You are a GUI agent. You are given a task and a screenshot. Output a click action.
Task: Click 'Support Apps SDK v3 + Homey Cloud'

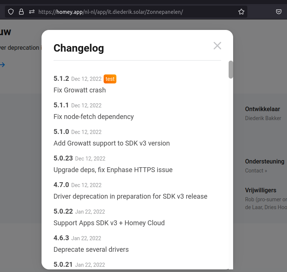(109, 223)
